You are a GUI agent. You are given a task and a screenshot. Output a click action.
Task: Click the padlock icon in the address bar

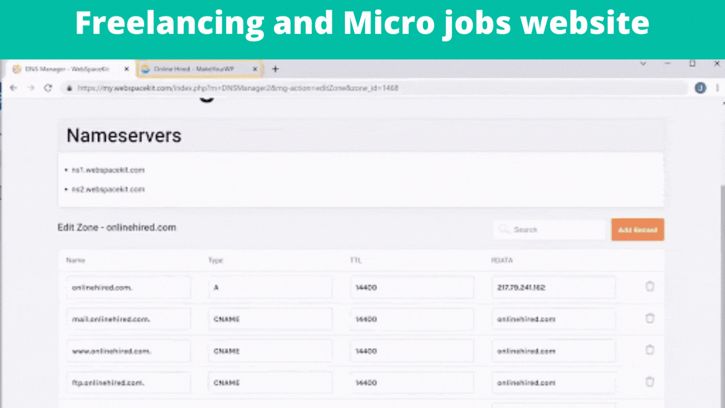[x=69, y=88]
